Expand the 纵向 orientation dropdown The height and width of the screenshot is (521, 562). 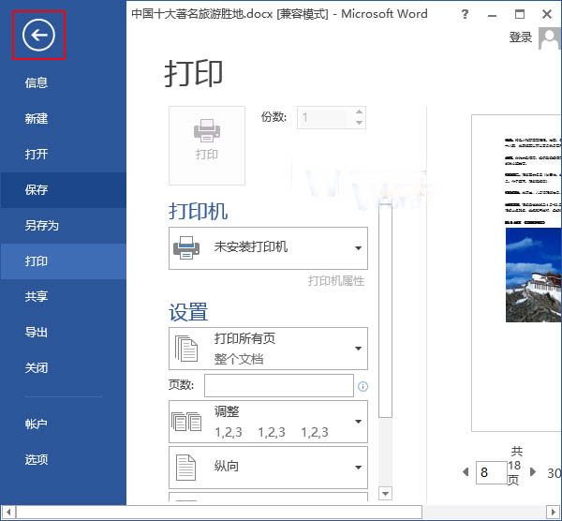(268, 468)
